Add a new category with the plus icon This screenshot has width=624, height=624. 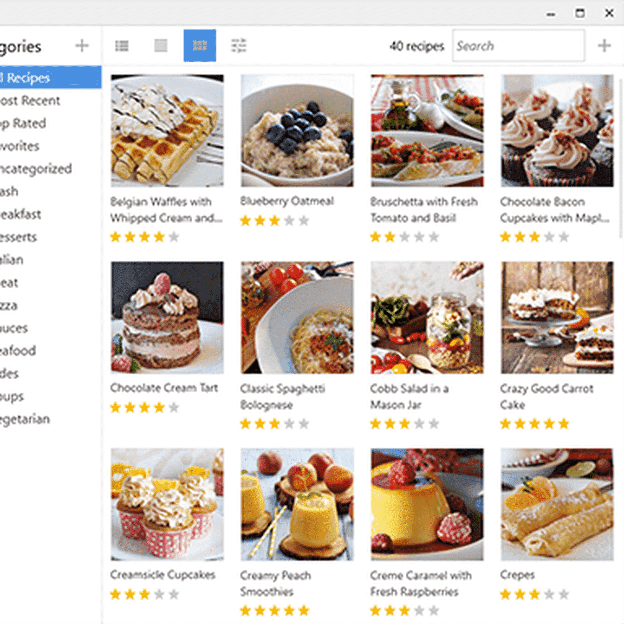click(82, 45)
